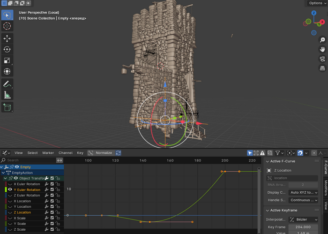This screenshot has width=328, height=234.
Task: Activate the Move tool
Action: (x=7, y=38)
